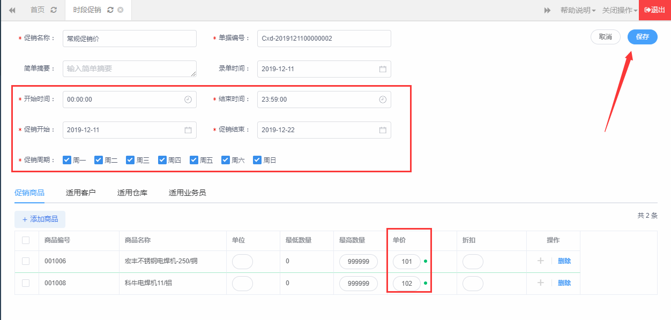This screenshot has height=320, width=671.
Task: Click into the 简单摘要 text area
Action: (x=130, y=69)
